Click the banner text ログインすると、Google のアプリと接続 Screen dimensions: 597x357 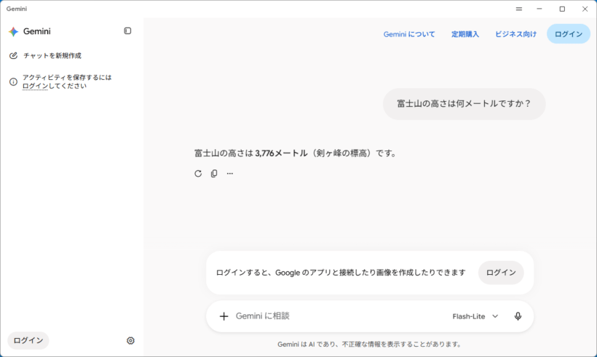tap(341, 273)
